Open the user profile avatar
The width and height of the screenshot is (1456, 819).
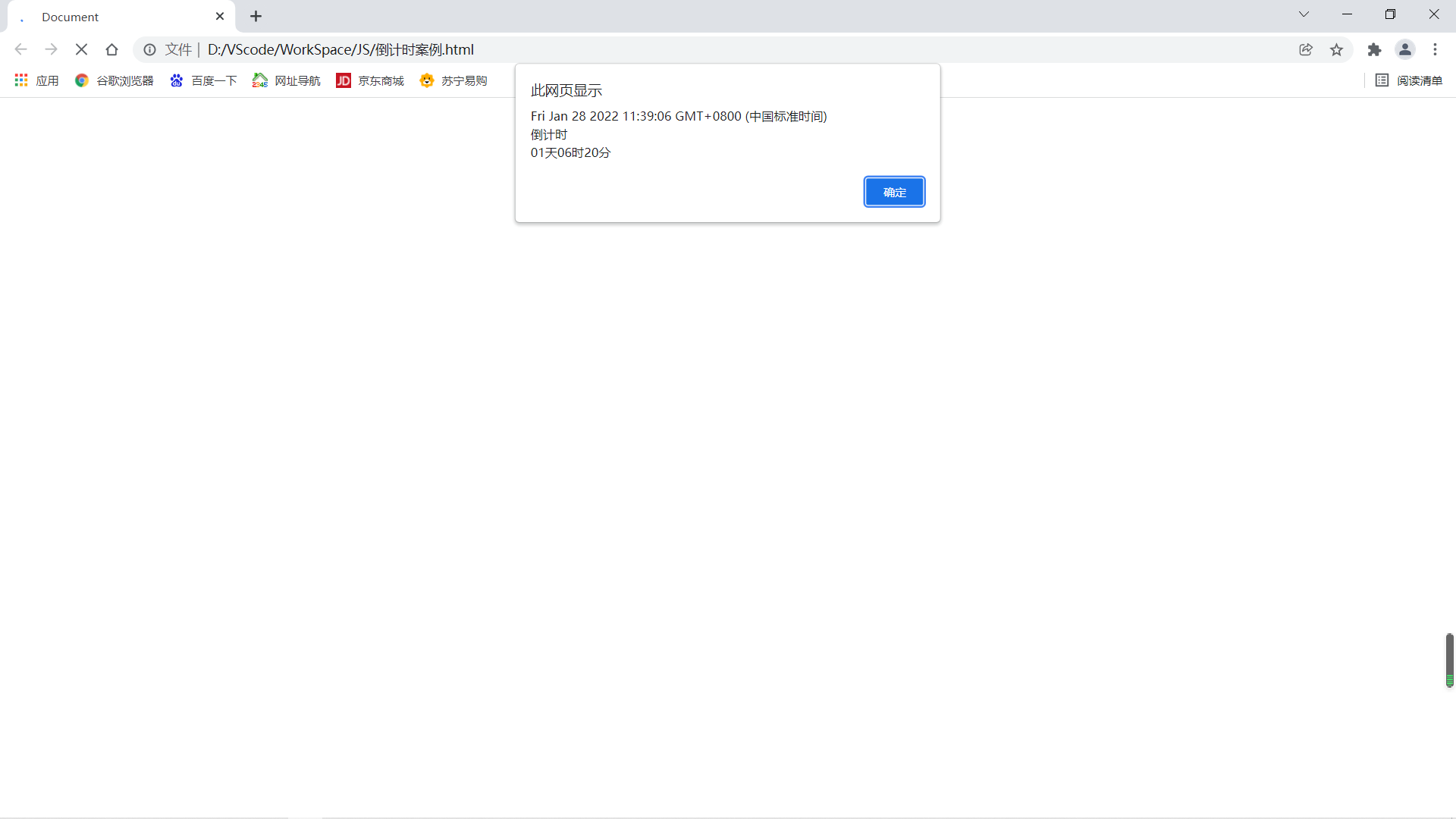[x=1404, y=49]
